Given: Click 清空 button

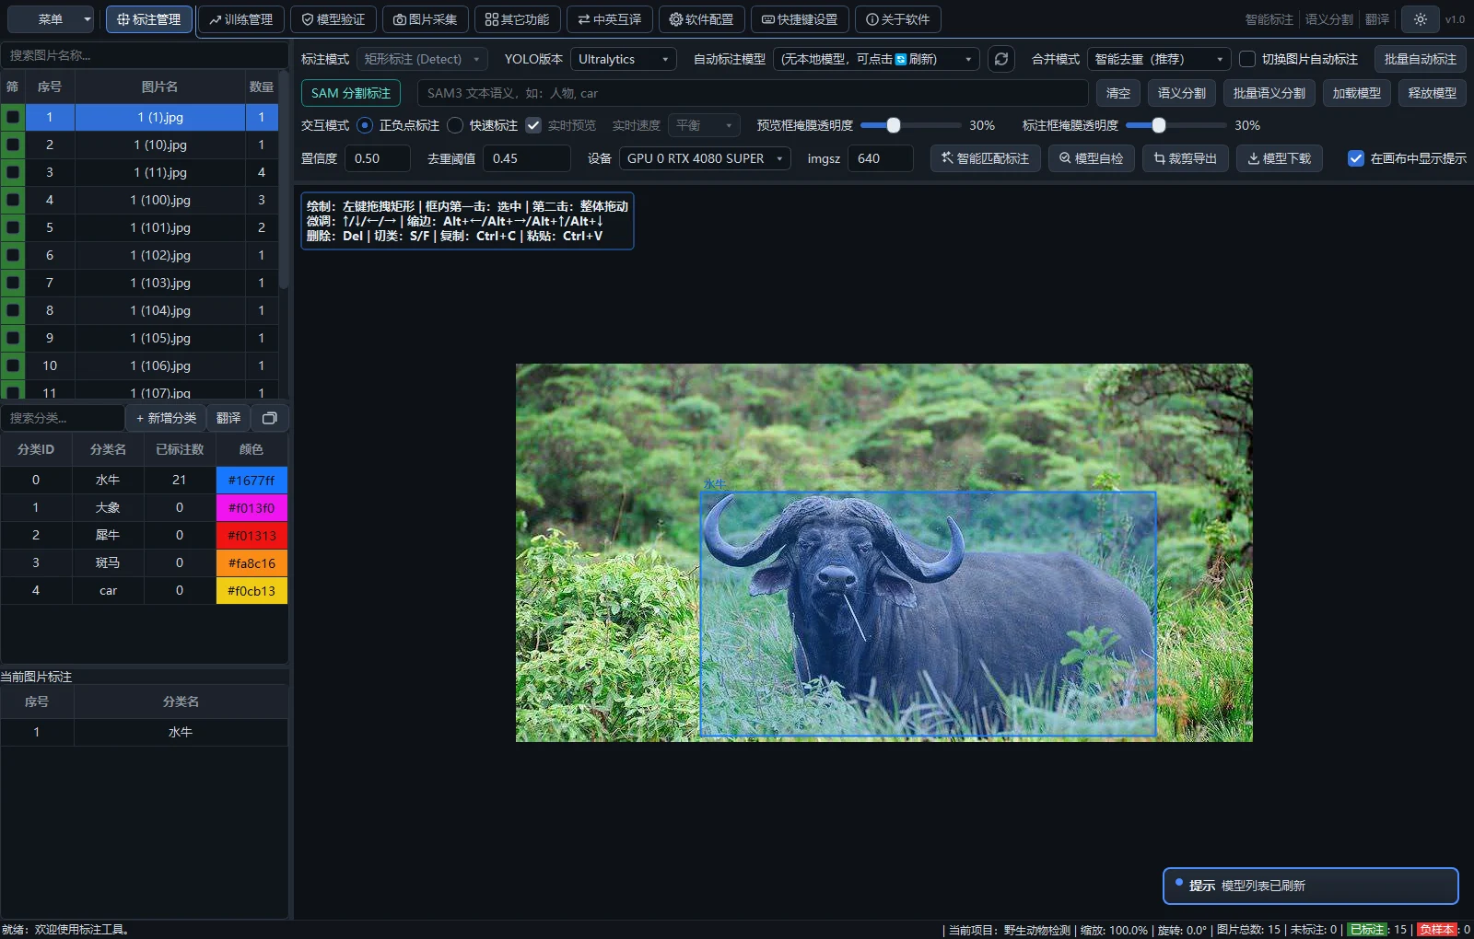Looking at the screenshot, I should 1118,93.
